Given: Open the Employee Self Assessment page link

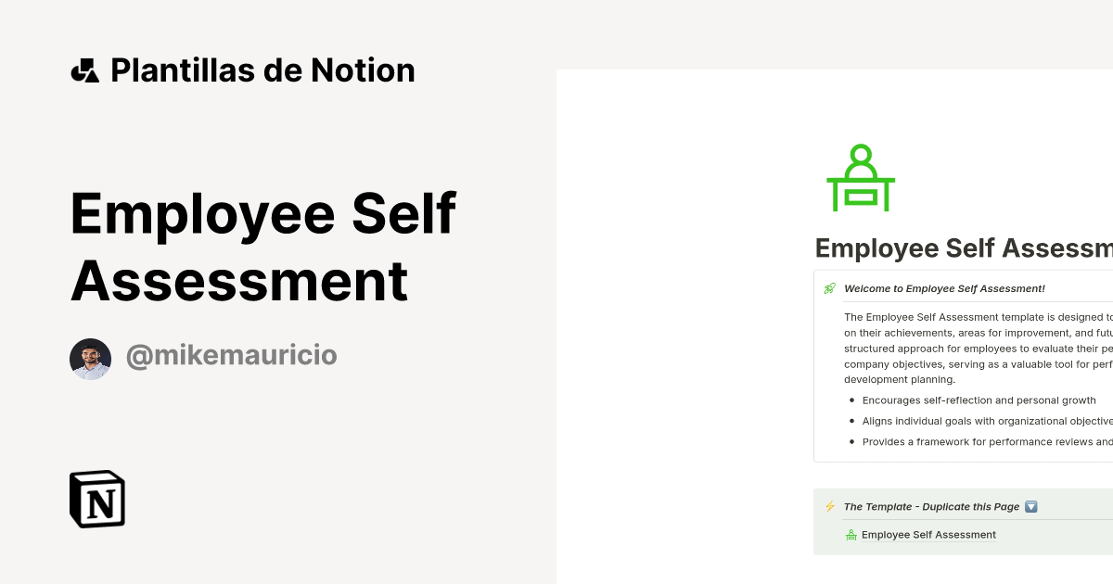Looking at the screenshot, I should point(928,535).
